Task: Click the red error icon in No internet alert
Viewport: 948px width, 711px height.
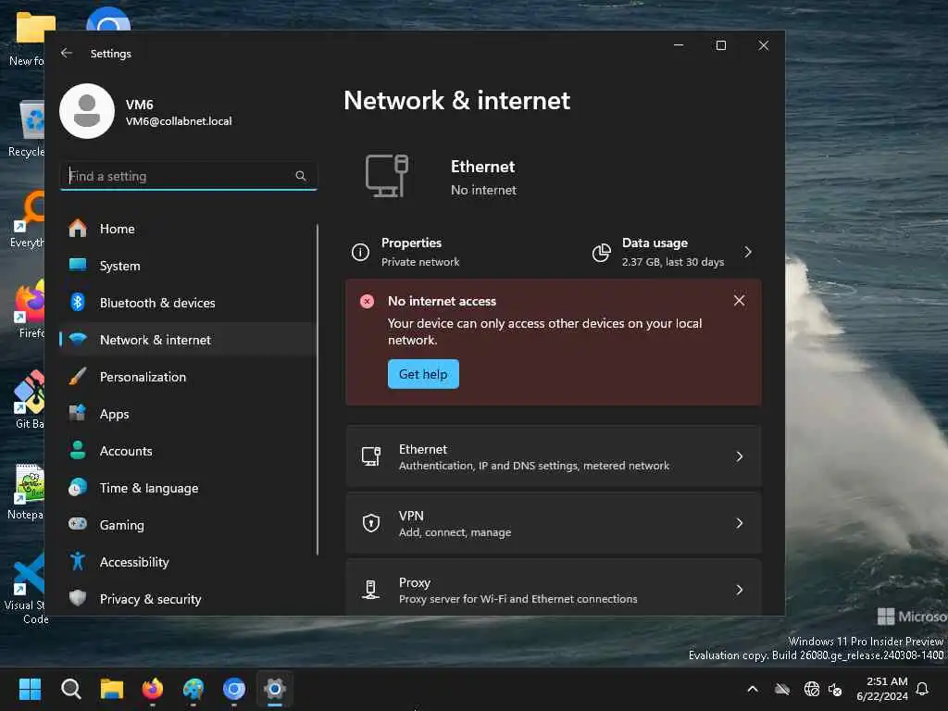Action: click(x=367, y=301)
